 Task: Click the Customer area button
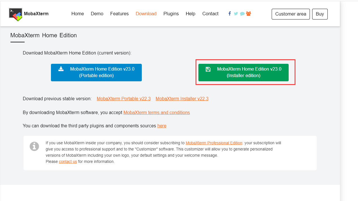pyautogui.click(x=291, y=14)
